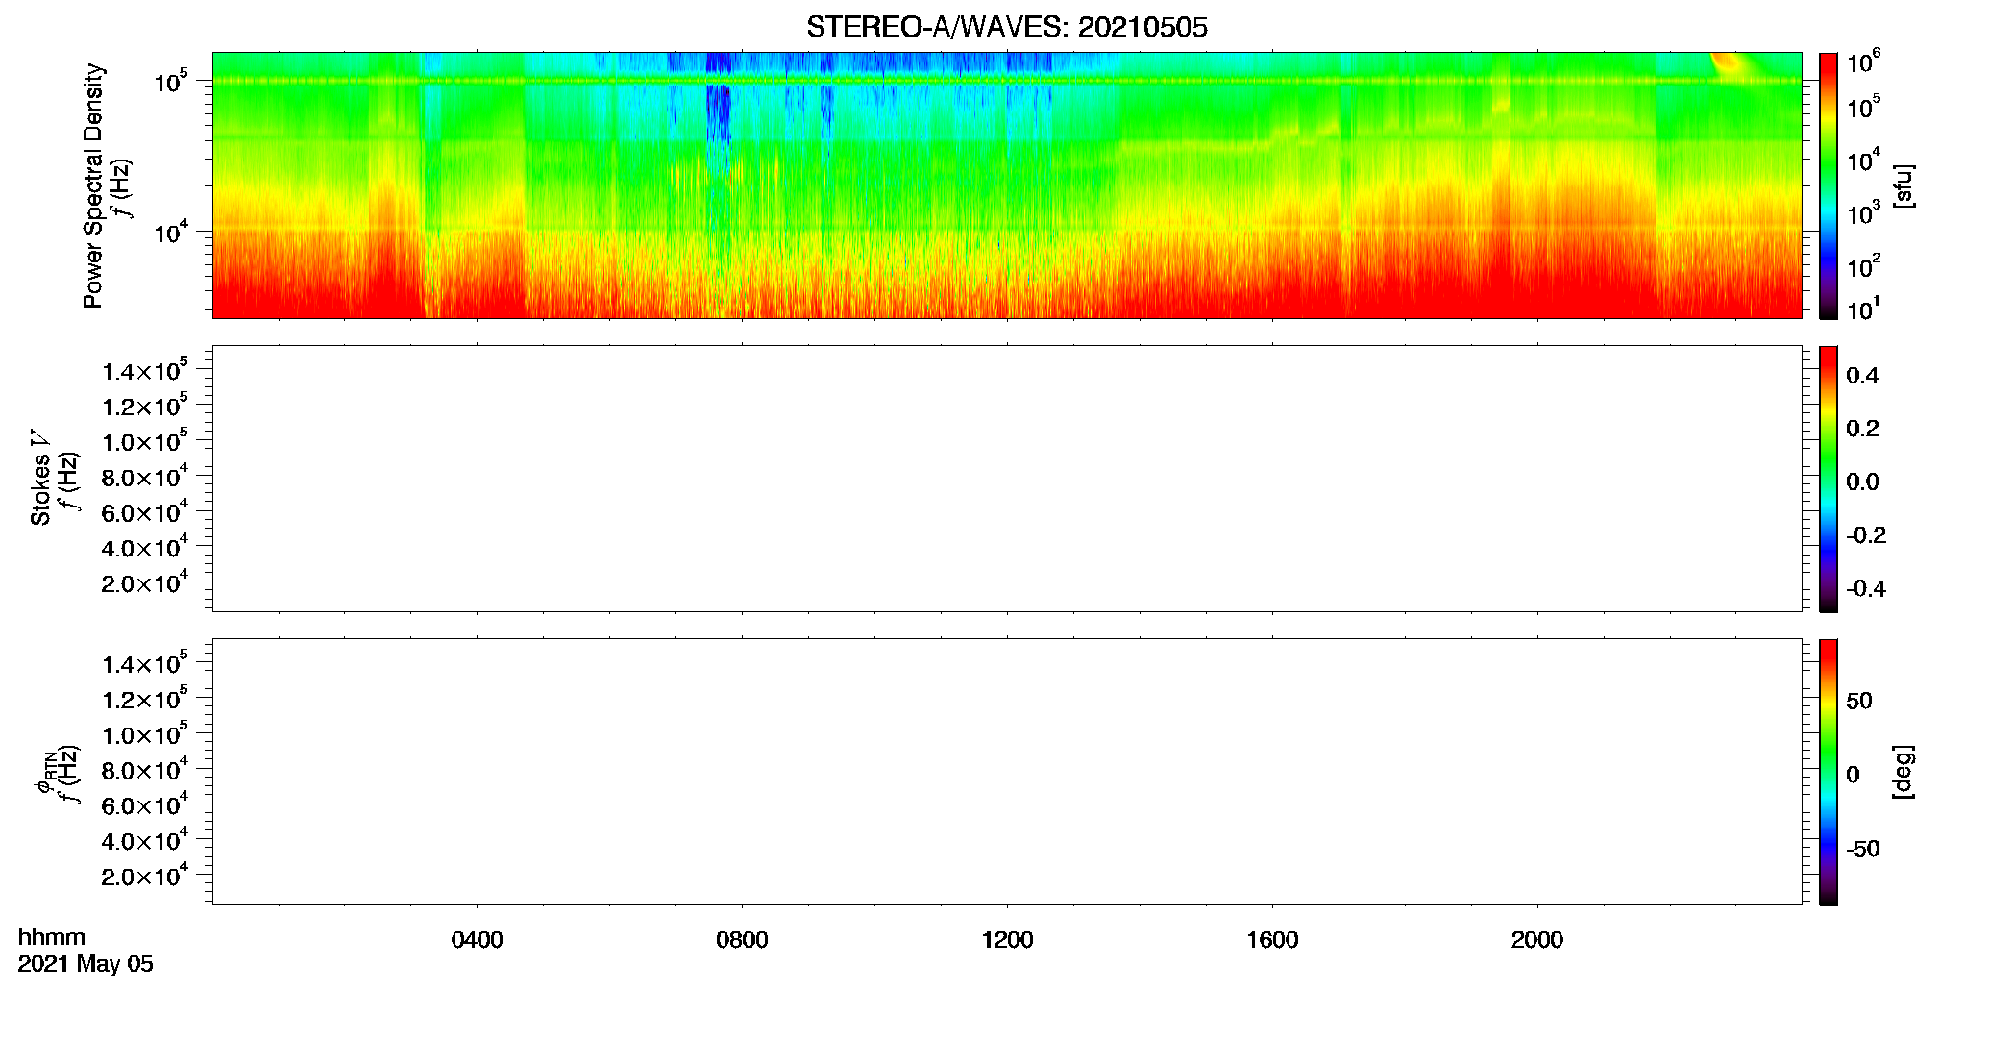2014x1038 pixels.
Task: Click the 0.0 value on Stokes color bar
Action: tap(1862, 482)
